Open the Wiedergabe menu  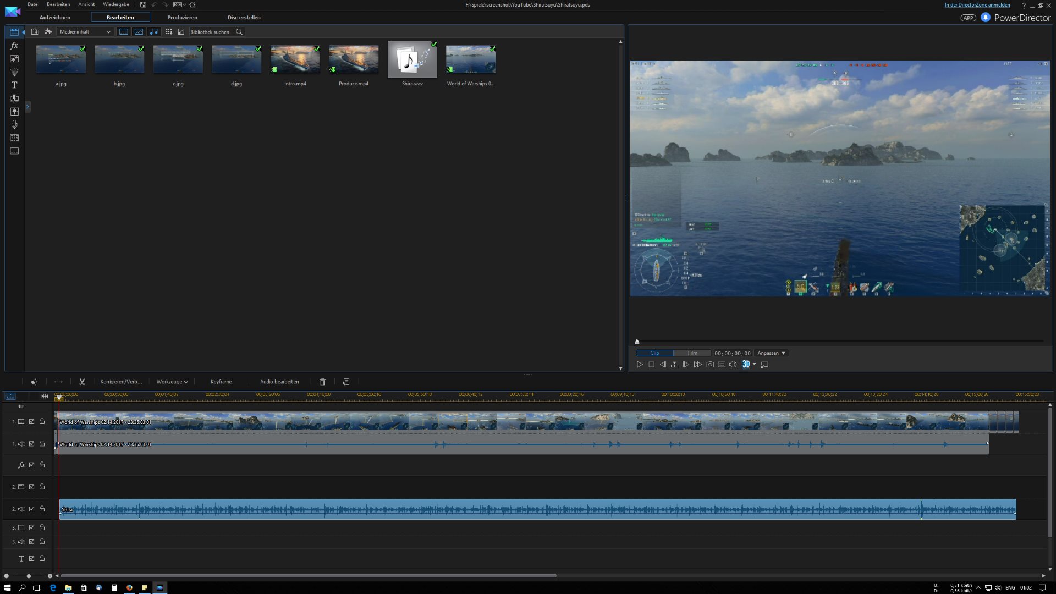coord(116,4)
